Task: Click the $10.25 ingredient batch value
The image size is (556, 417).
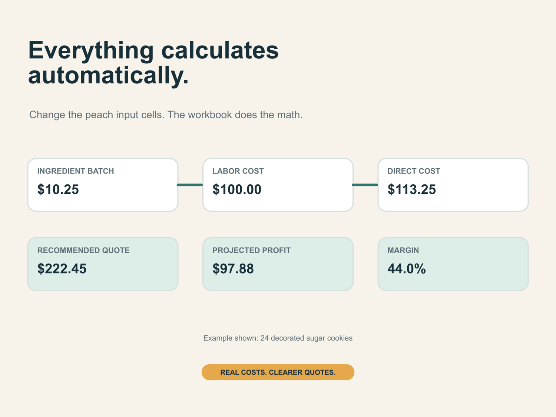Action: coord(58,189)
